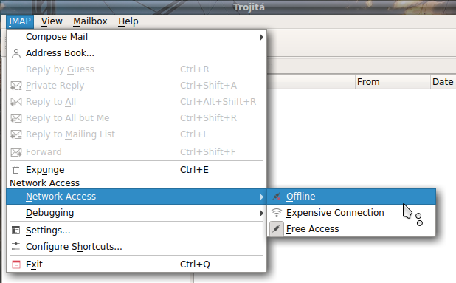Click the Expensive Connection wifi icon

[x=276, y=213]
